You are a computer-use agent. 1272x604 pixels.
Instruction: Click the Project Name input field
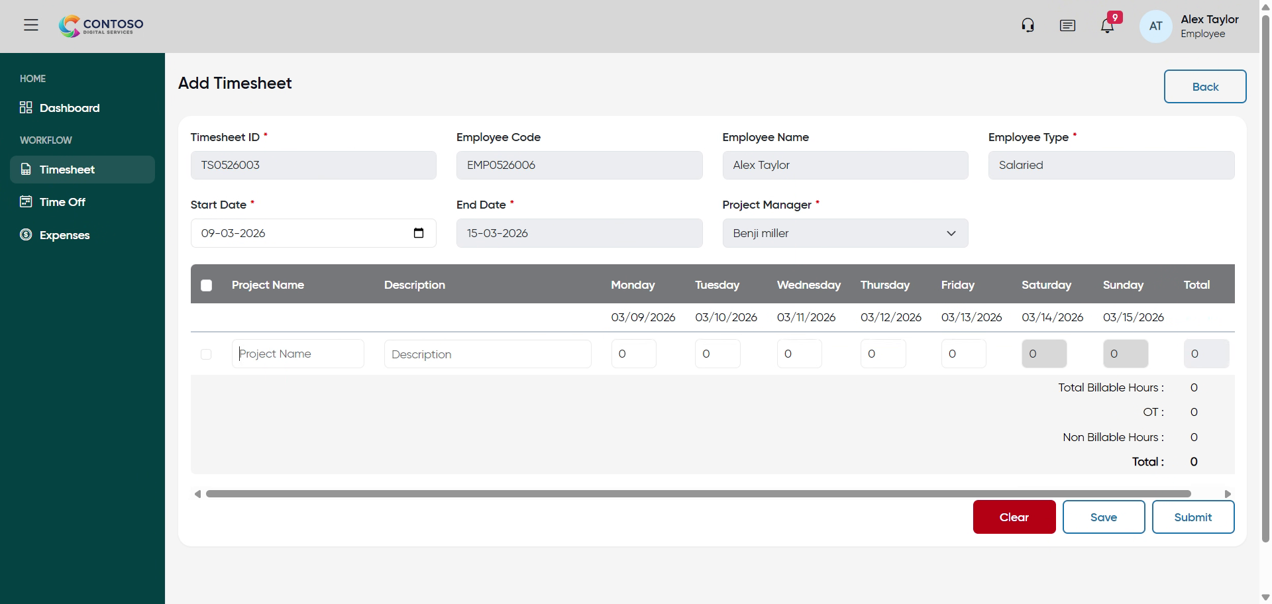tap(297, 354)
